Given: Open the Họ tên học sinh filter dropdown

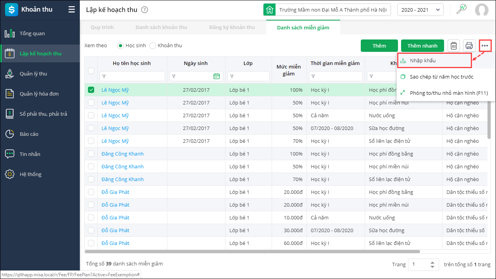Looking at the screenshot, I should click(104, 76).
